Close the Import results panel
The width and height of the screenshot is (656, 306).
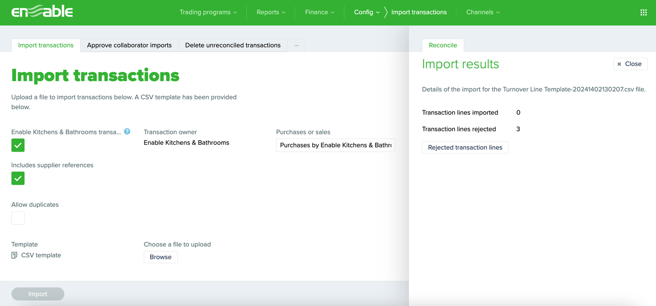click(630, 64)
